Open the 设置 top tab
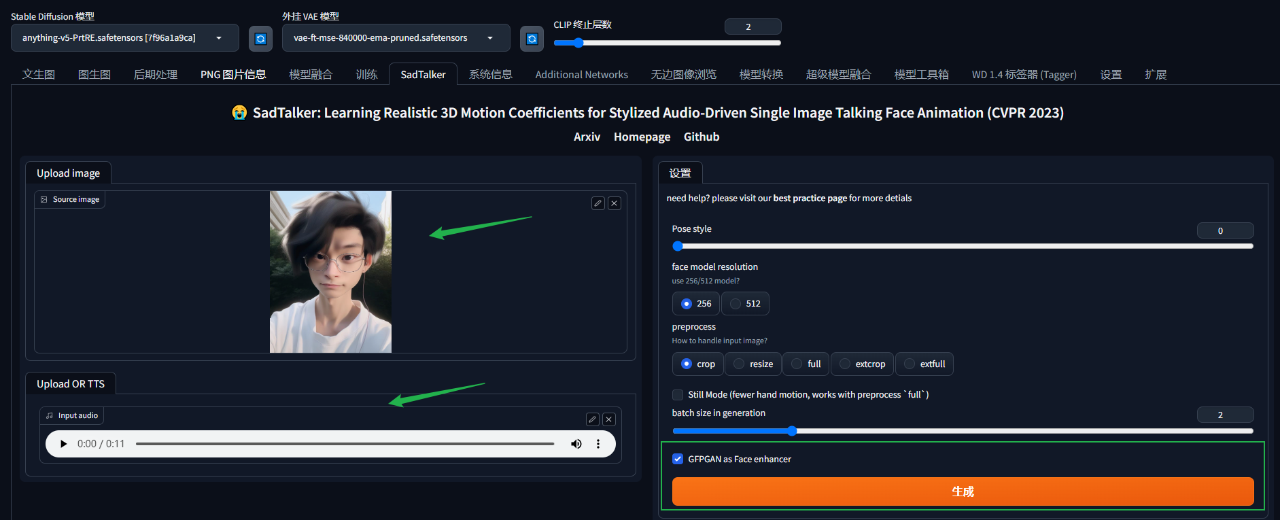1280x520 pixels. (x=1111, y=75)
